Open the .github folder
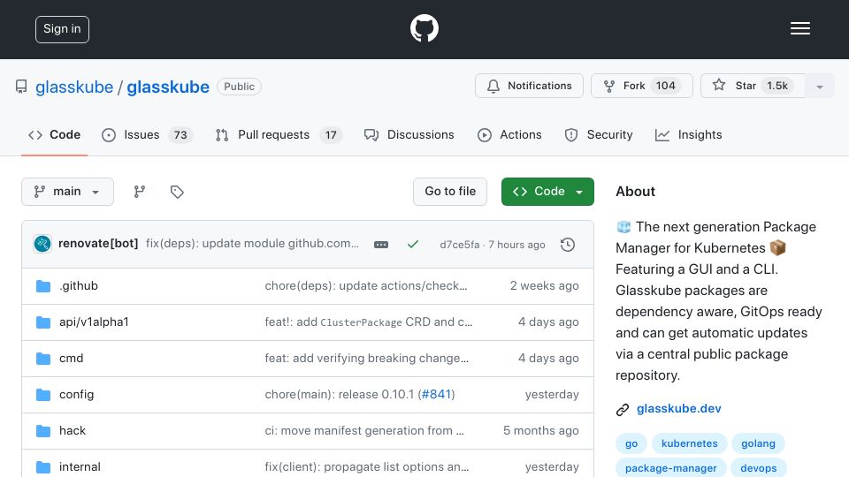 click(x=79, y=285)
